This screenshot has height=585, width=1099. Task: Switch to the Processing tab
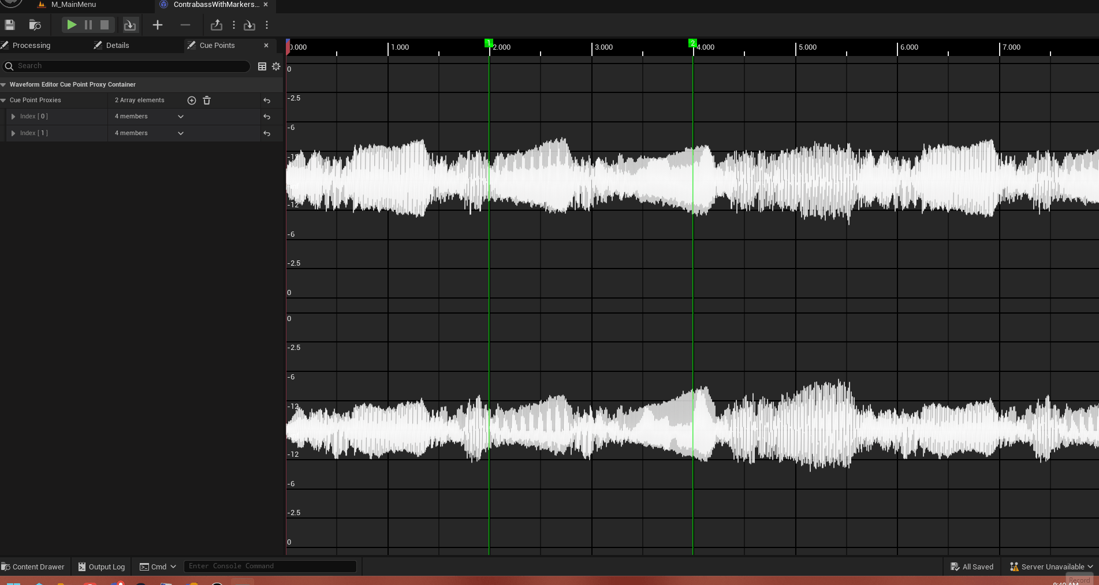click(31, 46)
